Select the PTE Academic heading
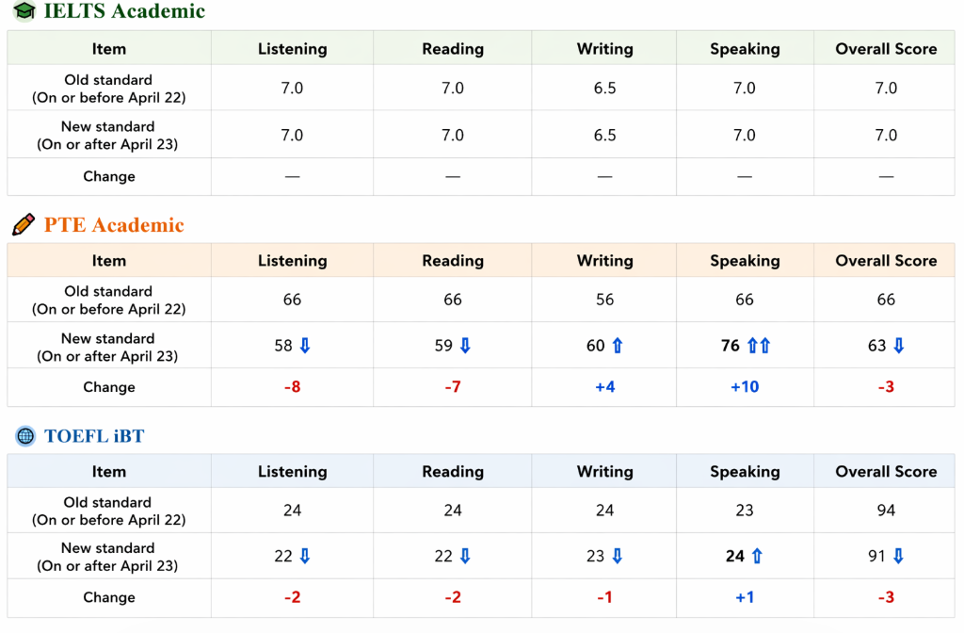964x633 pixels. pos(114,225)
